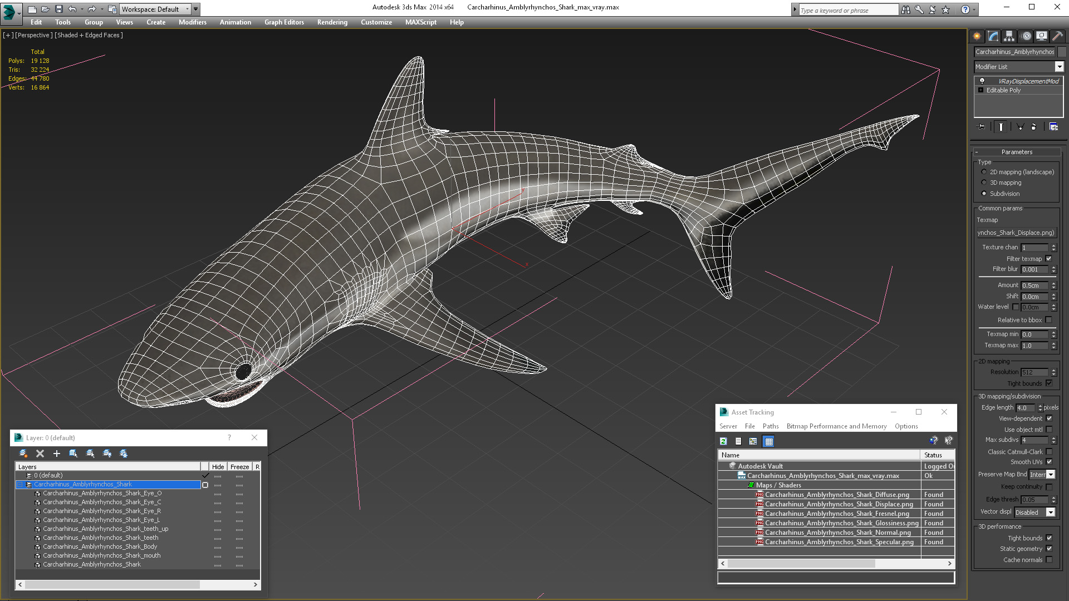Open Paths menu in Asset Tracking

point(771,426)
